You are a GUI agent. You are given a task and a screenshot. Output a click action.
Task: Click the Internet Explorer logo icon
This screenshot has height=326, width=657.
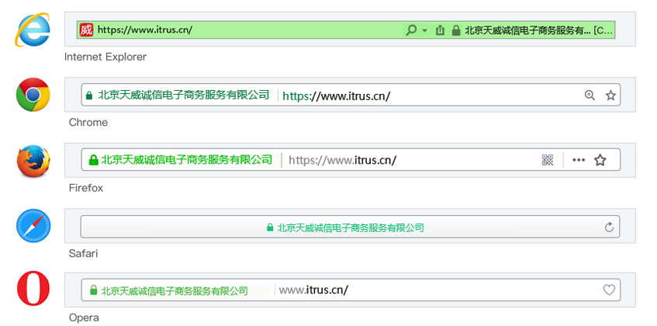coord(33,29)
